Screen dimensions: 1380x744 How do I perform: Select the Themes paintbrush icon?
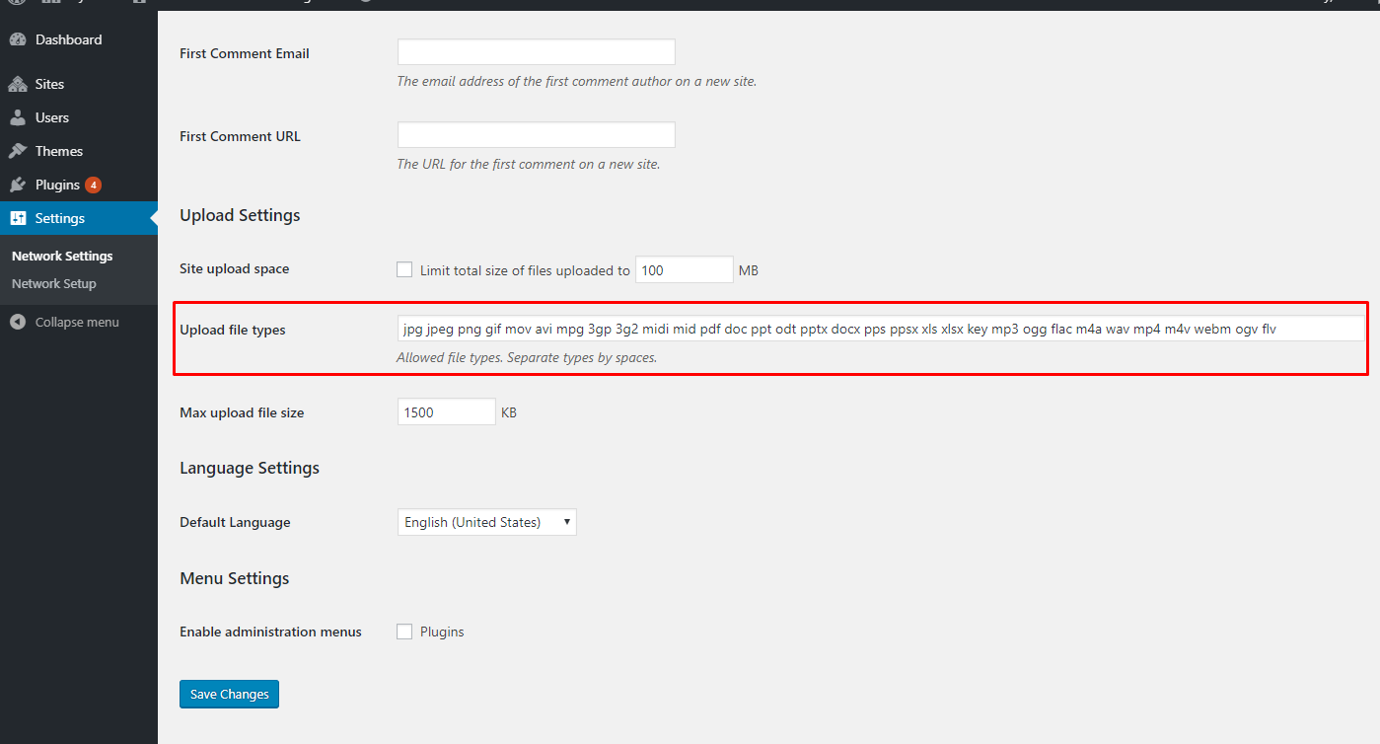(x=18, y=150)
